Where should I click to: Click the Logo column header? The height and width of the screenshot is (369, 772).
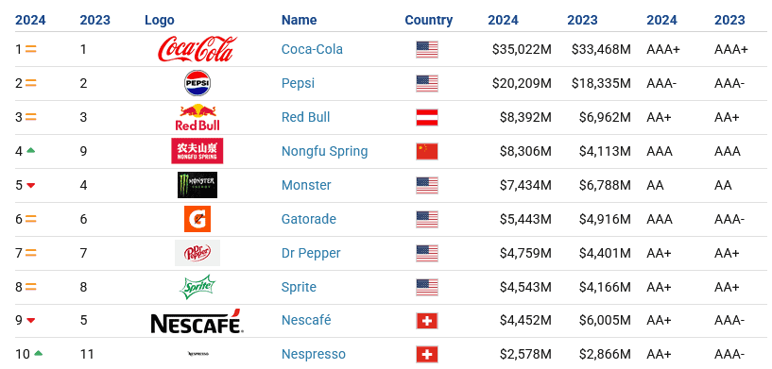(160, 20)
